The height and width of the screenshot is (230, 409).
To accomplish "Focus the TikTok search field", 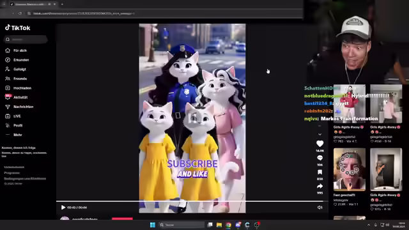I will click(x=26, y=40).
